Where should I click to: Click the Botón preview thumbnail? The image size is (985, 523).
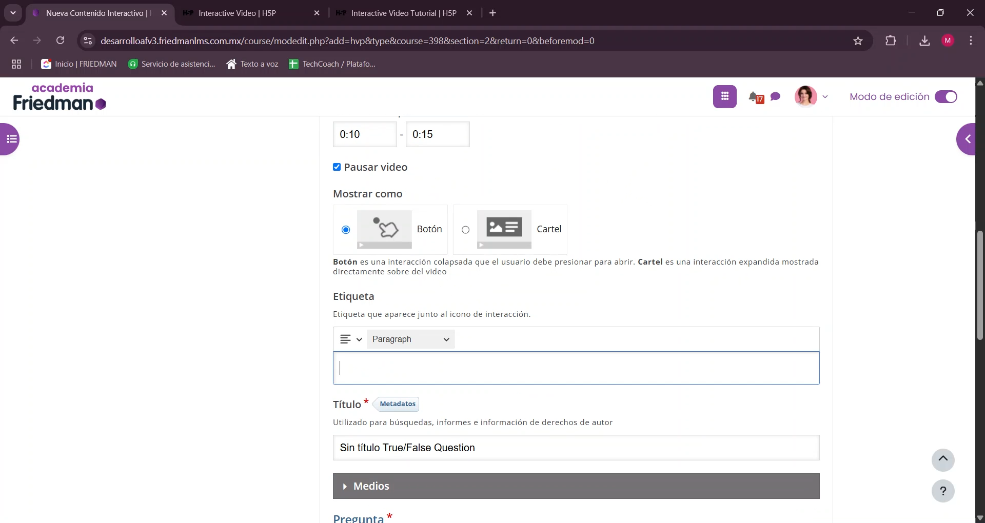click(x=384, y=229)
